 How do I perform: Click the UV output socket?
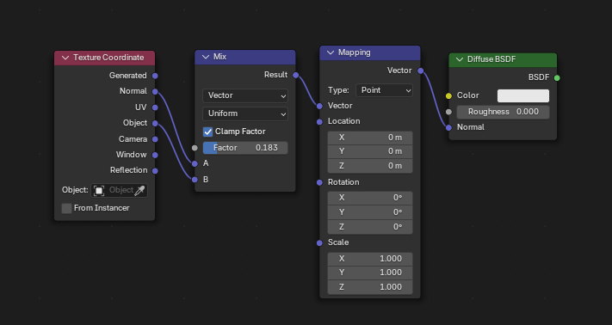coord(155,107)
